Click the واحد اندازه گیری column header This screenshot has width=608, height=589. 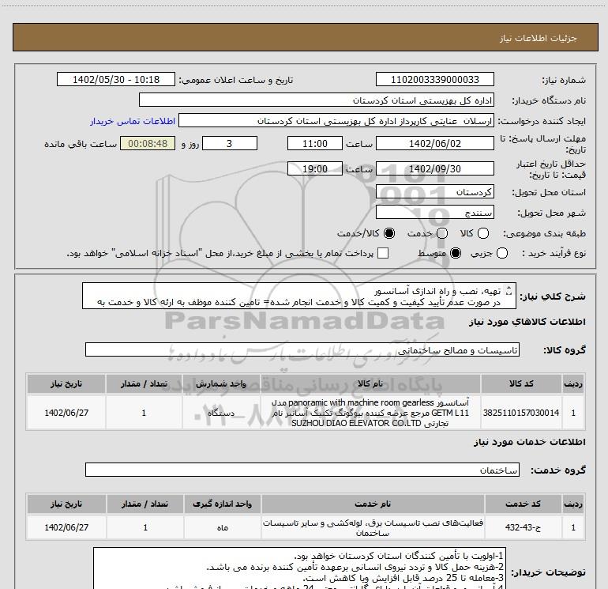coord(223,504)
